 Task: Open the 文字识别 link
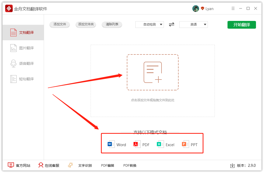pos(85,166)
